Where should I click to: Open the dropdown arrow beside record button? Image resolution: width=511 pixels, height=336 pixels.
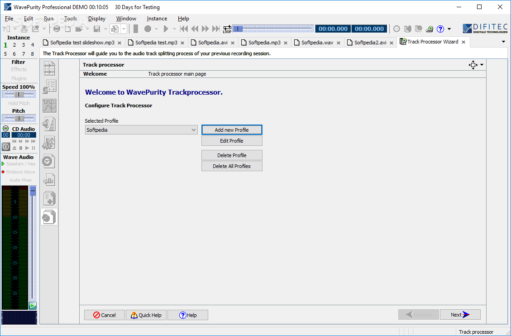click(x=157, y=29)
